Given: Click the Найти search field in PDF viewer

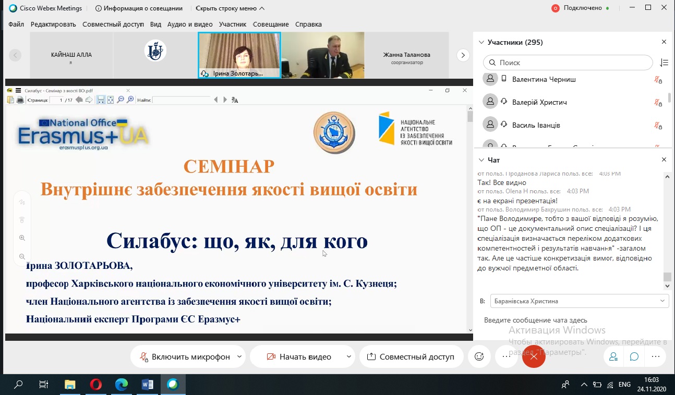Looking at the screenshot, I should (182, 100).
